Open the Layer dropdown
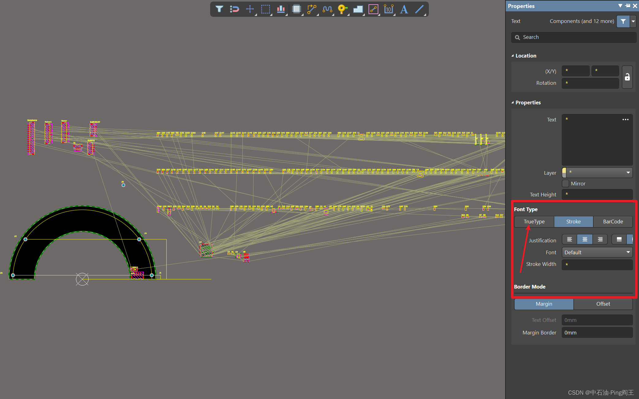Image resolution: width=639 pixels, height=399 pixels. [x=597, y=173]
